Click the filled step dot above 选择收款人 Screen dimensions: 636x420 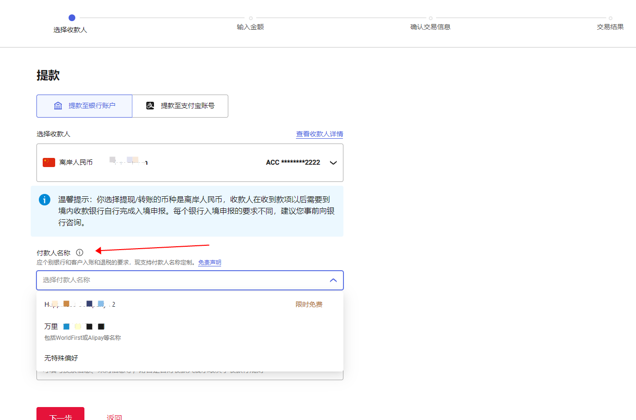pyautogui.click(x=71, y=17)
